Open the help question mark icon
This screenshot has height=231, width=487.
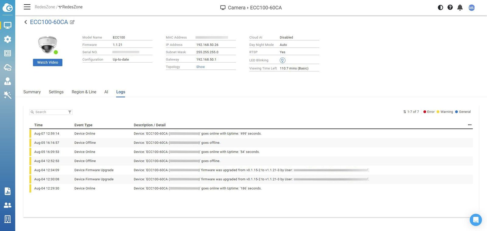coord(450,8)
